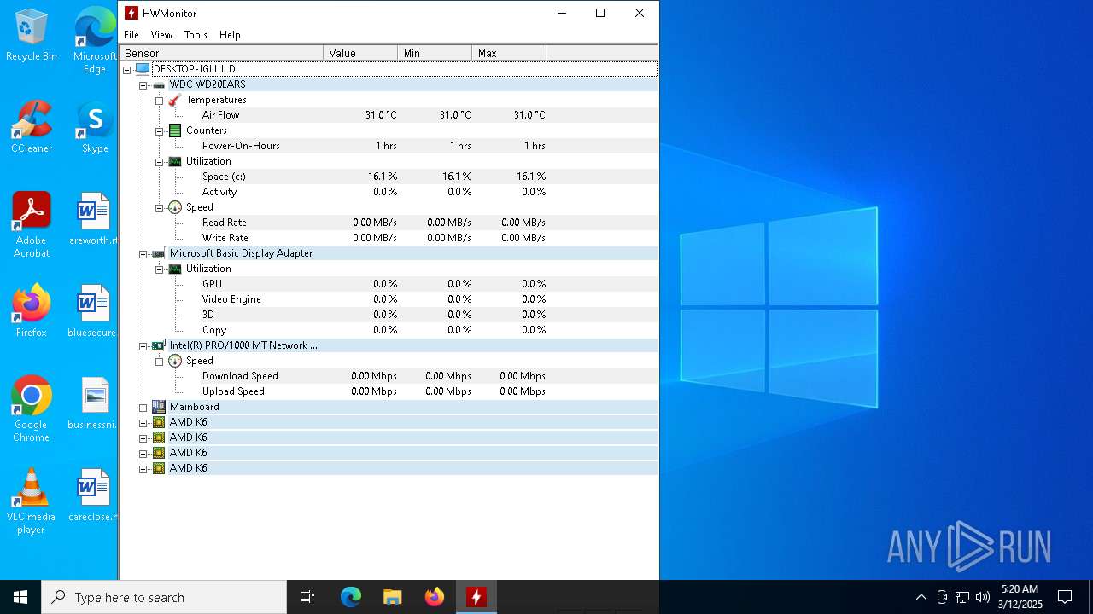Expand the Mainboard node
Viewport: 1093px width, 614px height.
pos(143,408)
